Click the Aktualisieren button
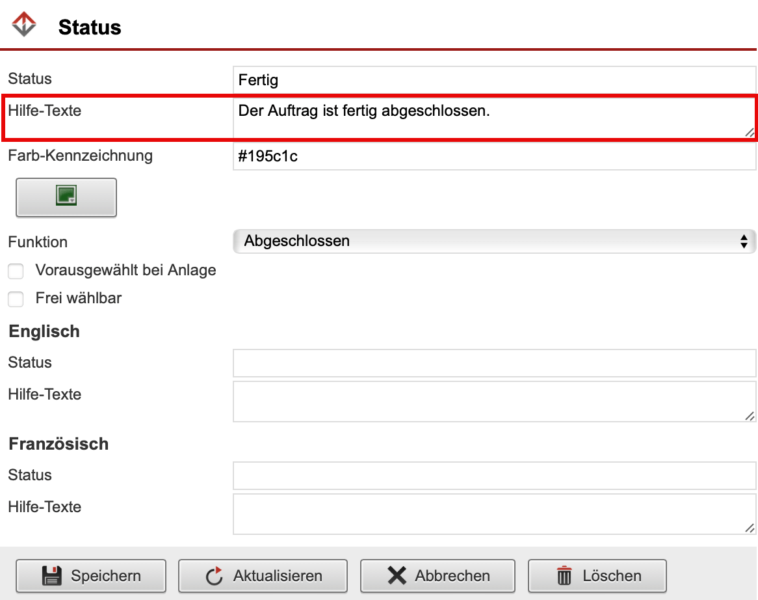 coord(263,575)
